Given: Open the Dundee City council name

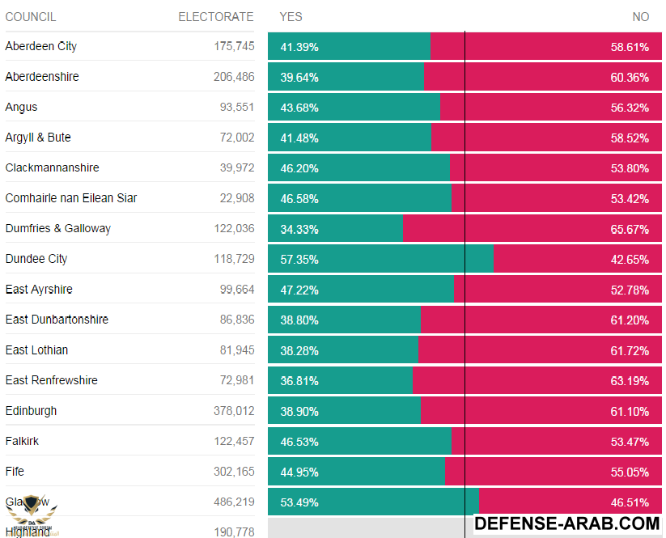Looking at the screenshot, I should tap(36, 259).
